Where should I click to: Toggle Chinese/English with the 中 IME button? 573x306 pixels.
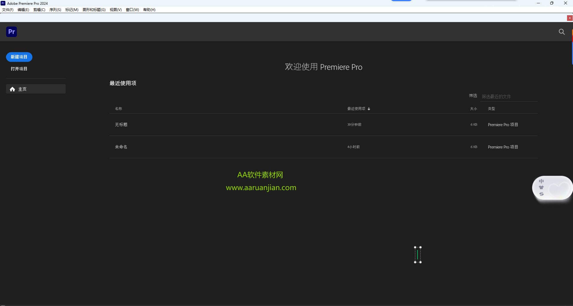coord(542,181)
